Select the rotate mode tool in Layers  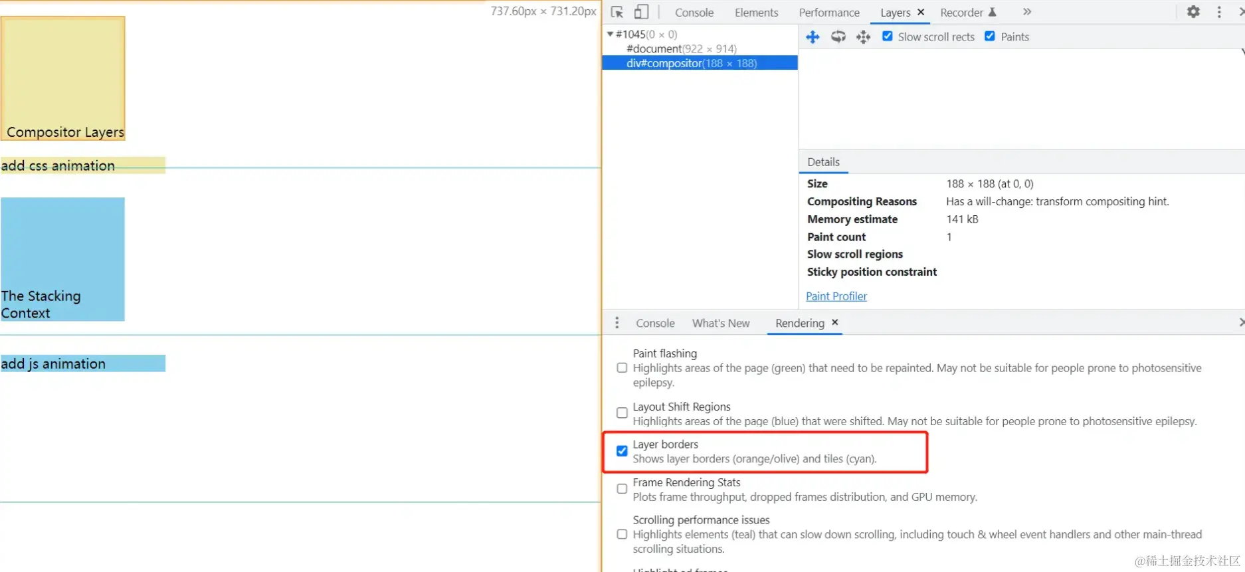tap(838, 37)
